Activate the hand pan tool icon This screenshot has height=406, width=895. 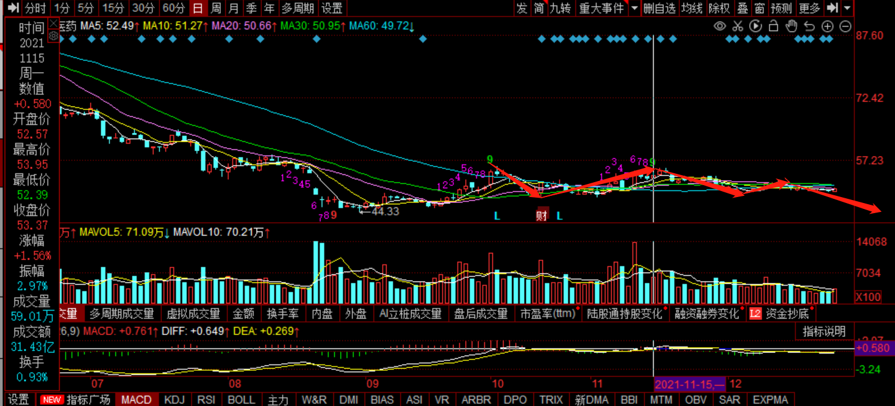click(791, 26)
